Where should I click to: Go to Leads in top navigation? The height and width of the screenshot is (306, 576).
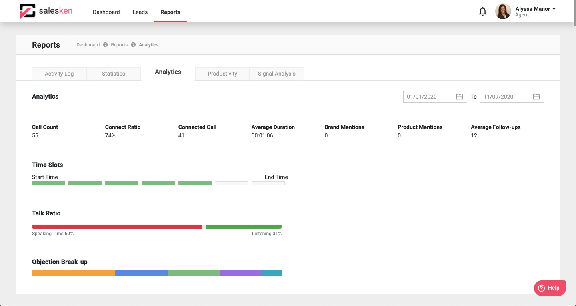pos(140,12)
